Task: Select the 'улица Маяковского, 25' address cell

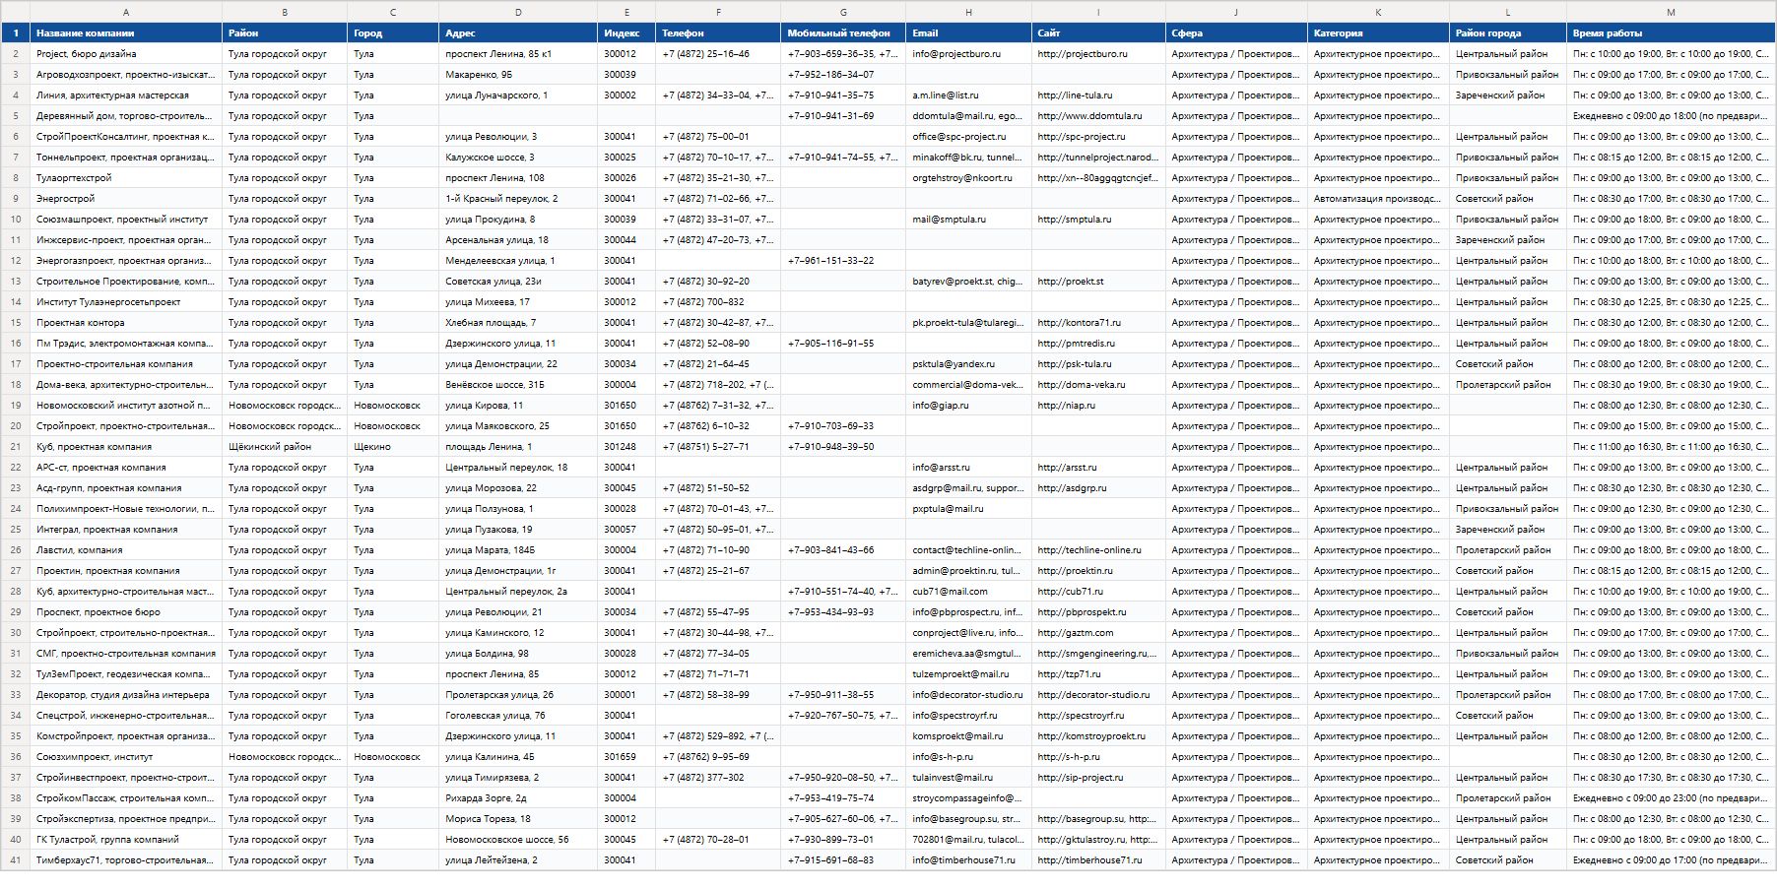Action: tap(518, 426)
